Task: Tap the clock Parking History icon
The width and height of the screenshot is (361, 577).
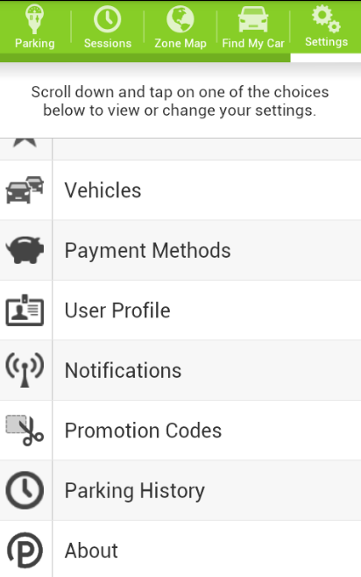Action: (25, 490)
